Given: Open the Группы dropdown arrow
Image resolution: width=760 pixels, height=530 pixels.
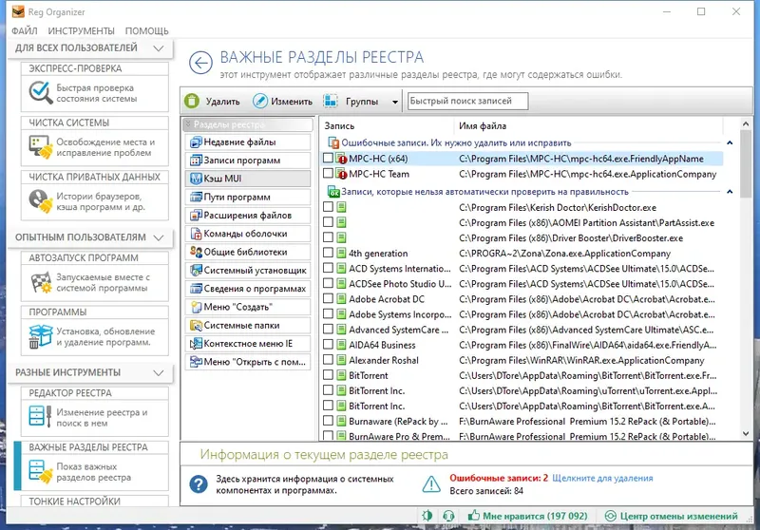Looking at the screenshot, I should [395, 102].
